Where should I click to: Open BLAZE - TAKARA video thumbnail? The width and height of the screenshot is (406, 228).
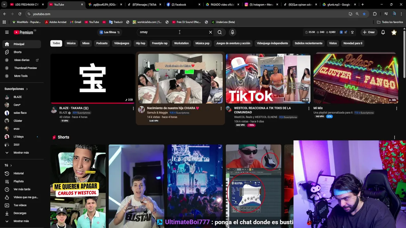point(92,78)
